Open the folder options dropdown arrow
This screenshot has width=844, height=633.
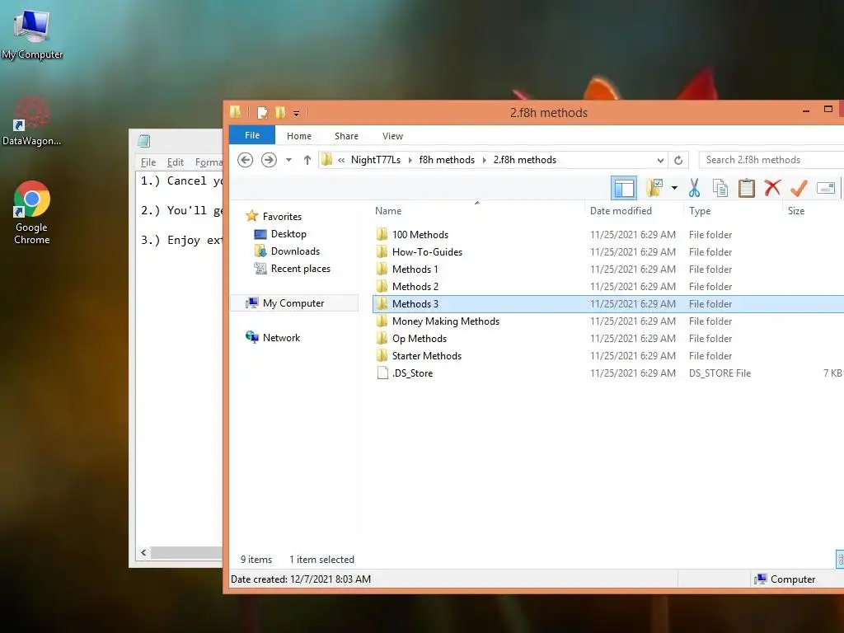(674, 188)
